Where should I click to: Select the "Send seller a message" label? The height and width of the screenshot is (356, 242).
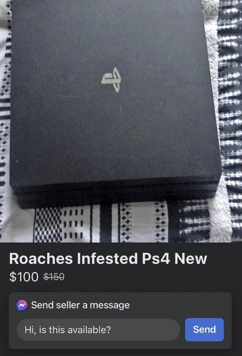coord(80,305)
